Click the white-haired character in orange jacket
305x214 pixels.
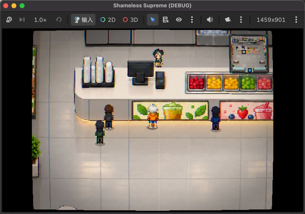point(153,116)
